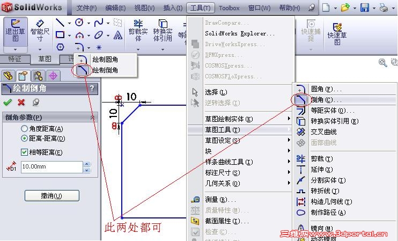This screenshot has width=398, height=241.
Task: Open the ConfigurationManager tab icon
Action: [38, 76]
